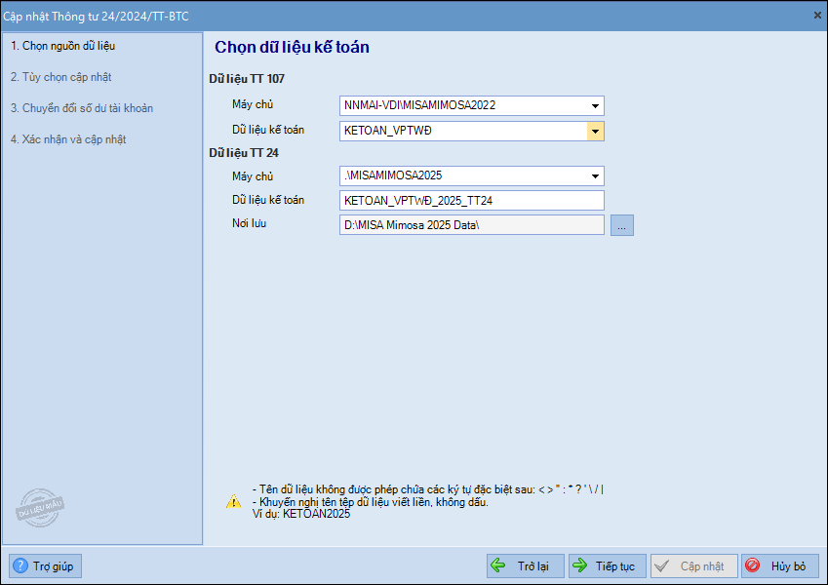Click the NNMAI-VDI\MISAMIMOSA2022 server value
828x585 pixels.
(419, 105)
